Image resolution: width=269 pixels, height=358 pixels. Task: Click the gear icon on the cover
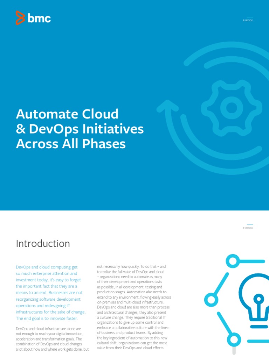pos(232,108)
